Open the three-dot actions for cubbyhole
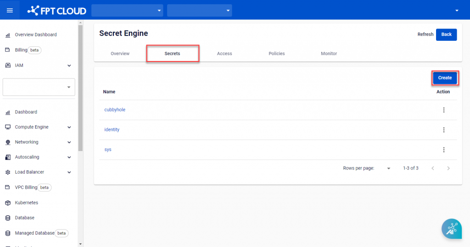 coord(443,110)
